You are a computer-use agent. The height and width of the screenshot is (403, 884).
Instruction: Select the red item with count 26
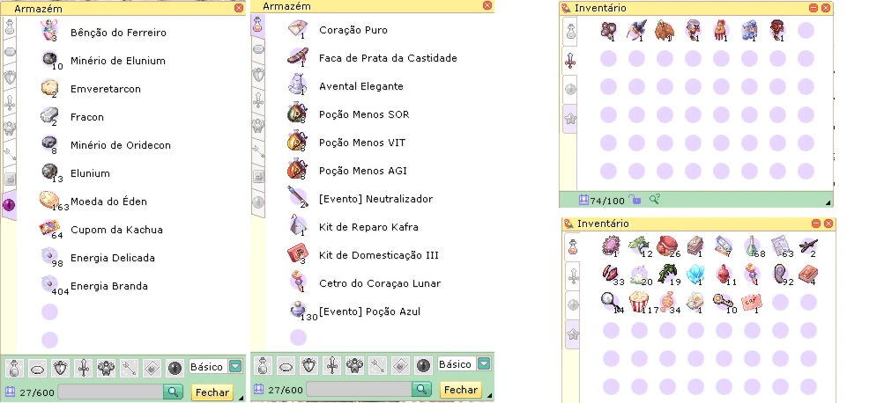pos(667,245)
